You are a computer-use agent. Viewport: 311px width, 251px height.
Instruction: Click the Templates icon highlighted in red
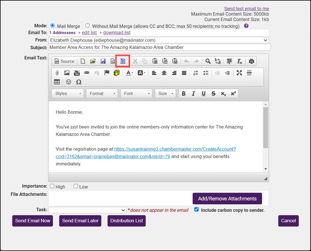pyautogui.click(x=123, y=61)
